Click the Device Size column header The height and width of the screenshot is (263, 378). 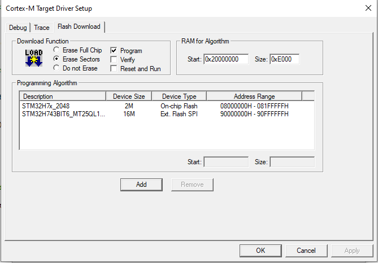click(129, 97)
